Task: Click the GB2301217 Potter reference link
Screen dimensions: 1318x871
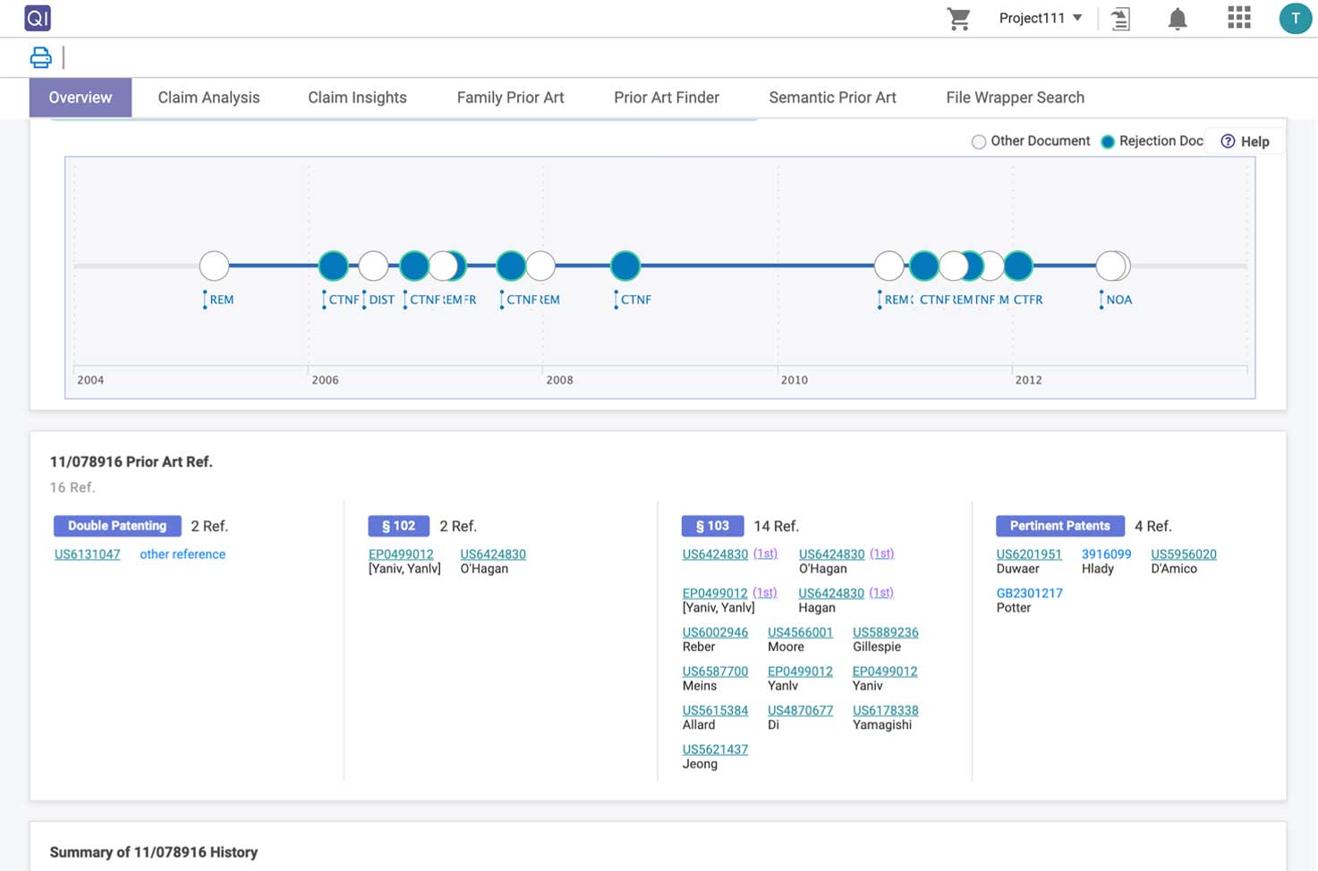Action: (1029, 593)
